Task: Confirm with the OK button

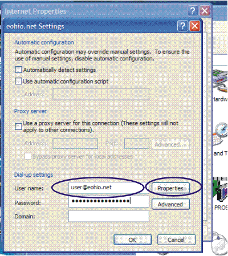Action: click(132, 239)
